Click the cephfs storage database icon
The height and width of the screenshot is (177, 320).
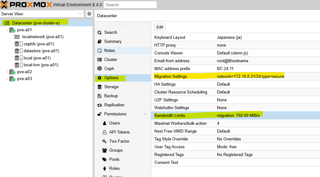pos(17,44)
